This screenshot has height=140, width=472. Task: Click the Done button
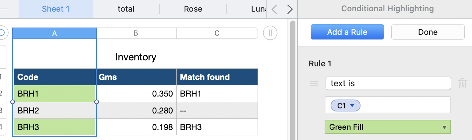pos(428,32)
